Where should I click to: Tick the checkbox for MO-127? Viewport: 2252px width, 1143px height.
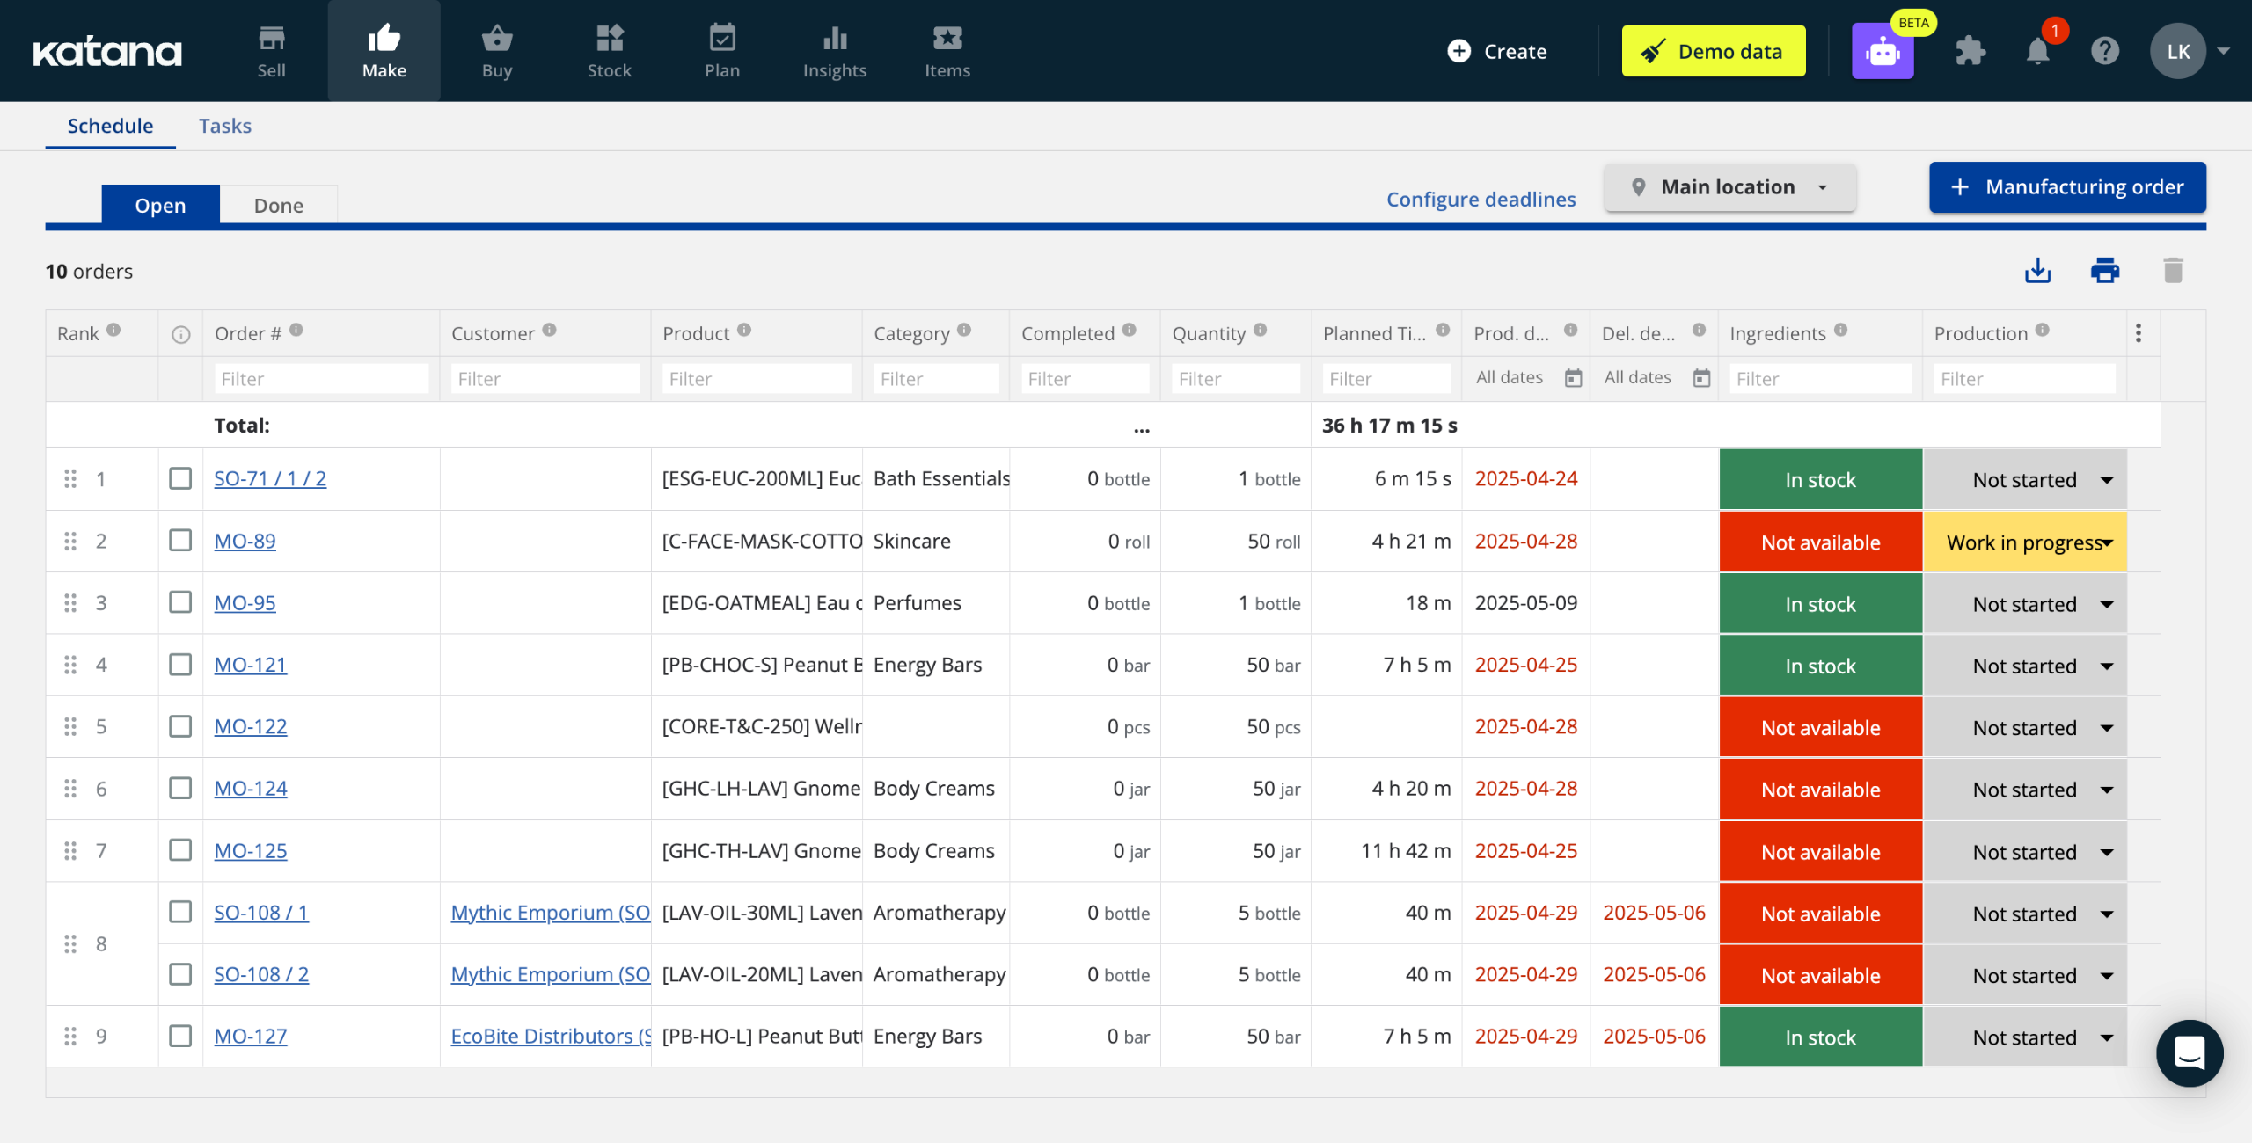(x=180, y=1036)
